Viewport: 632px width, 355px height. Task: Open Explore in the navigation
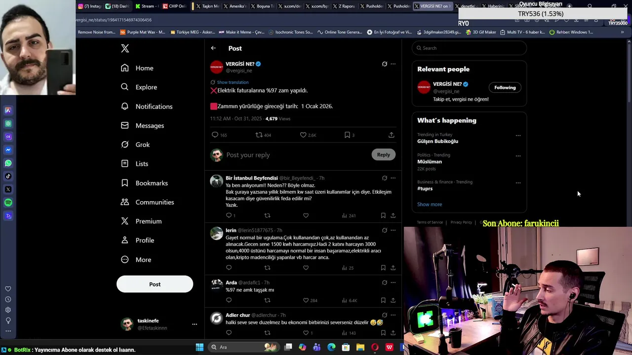(x=139, y=87)
